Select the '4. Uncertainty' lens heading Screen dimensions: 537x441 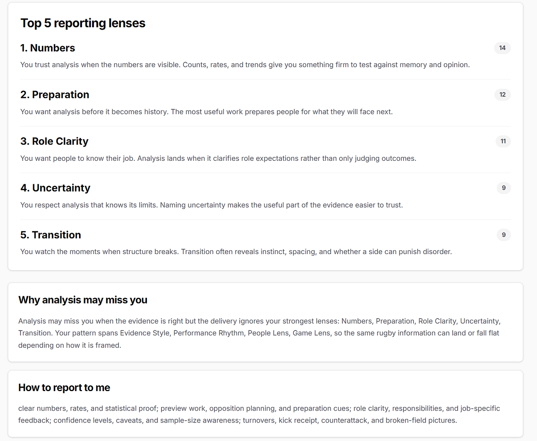point(55,188)
